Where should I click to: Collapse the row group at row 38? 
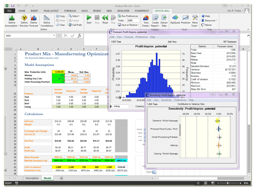pos(6,154)
